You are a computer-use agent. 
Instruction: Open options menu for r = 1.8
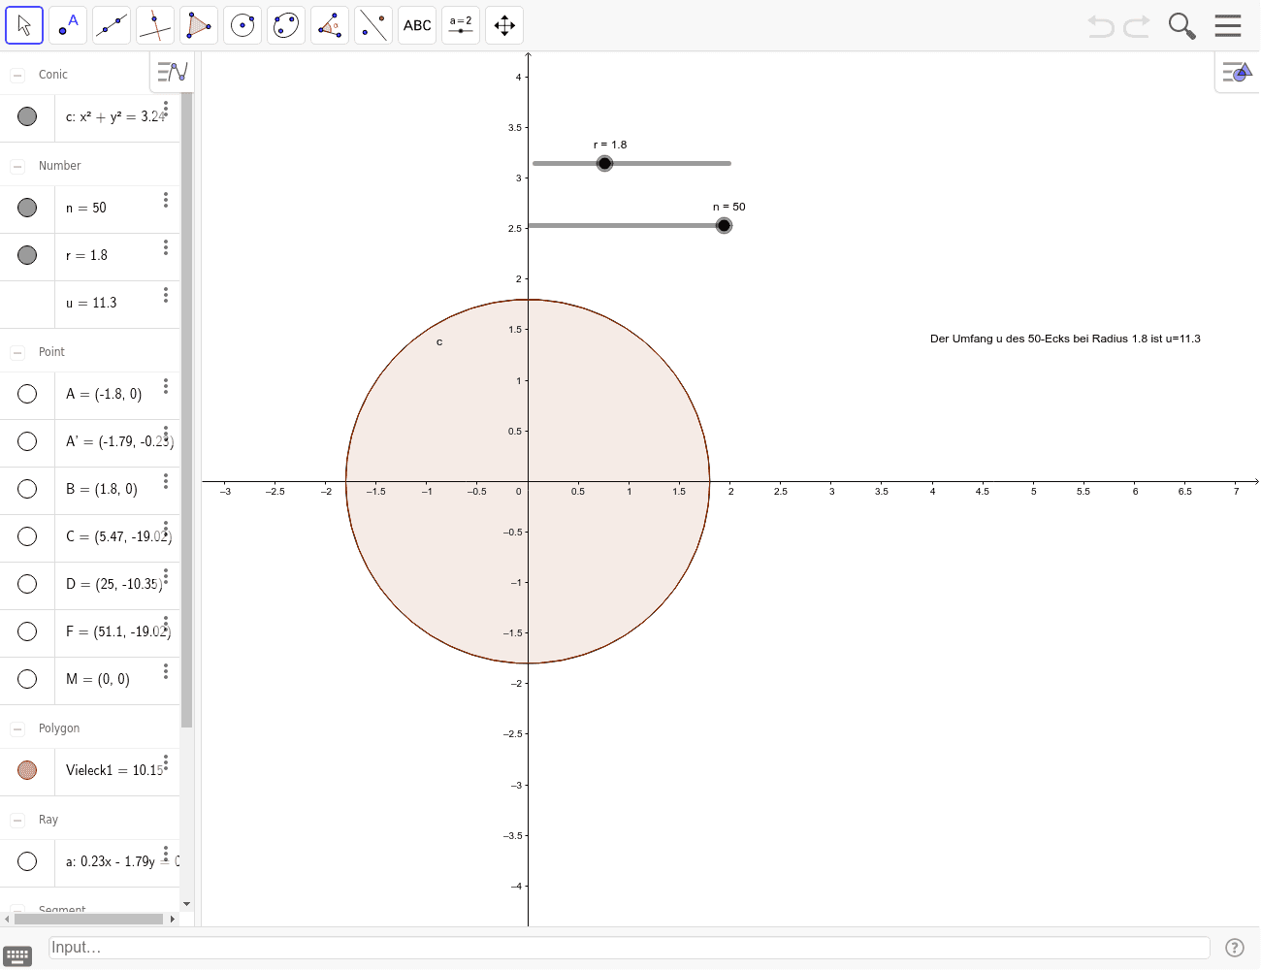coord(166,246)
